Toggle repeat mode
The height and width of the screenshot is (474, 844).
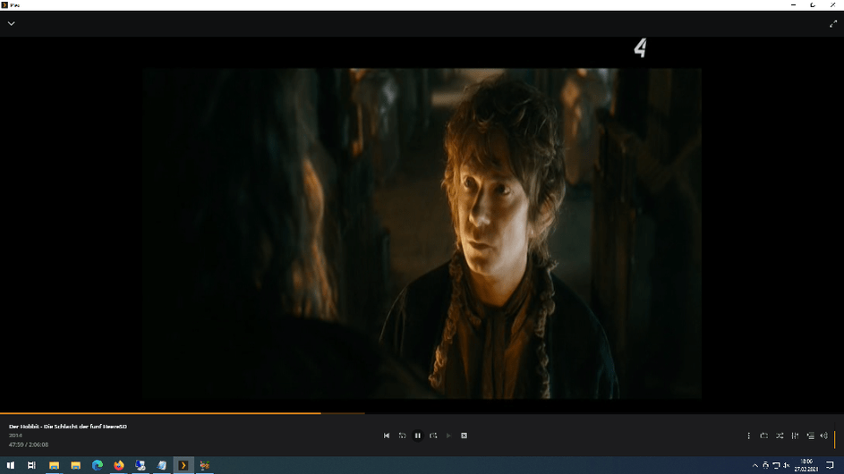click(763, 436)
